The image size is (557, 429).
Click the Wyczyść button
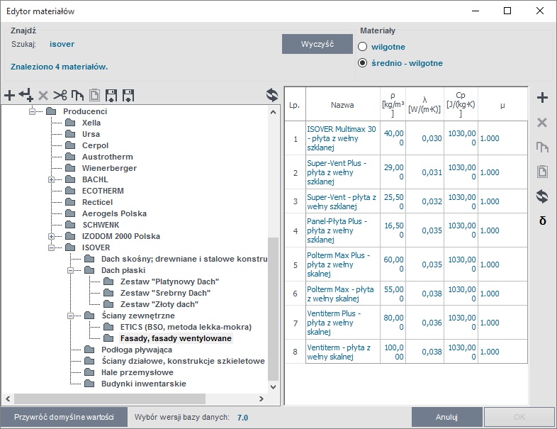(317, 44)
